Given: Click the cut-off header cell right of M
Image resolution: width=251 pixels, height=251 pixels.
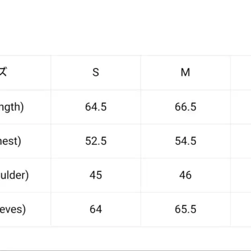Looking at the screenshot, I should (241, 72).
